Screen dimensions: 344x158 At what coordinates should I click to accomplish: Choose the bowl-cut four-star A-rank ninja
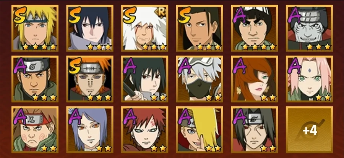tap(254, 29)
